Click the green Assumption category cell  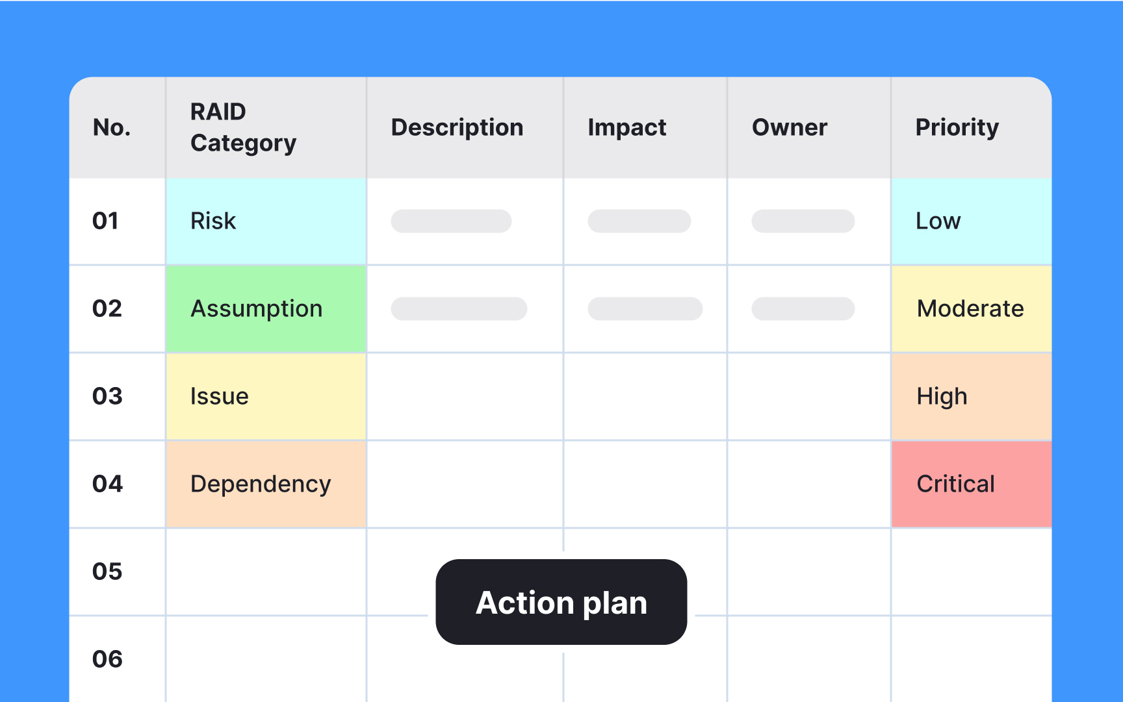point(266,309)
